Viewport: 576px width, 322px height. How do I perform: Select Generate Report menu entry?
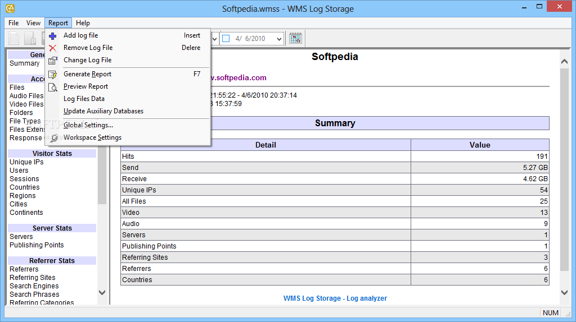click(128, 74)
